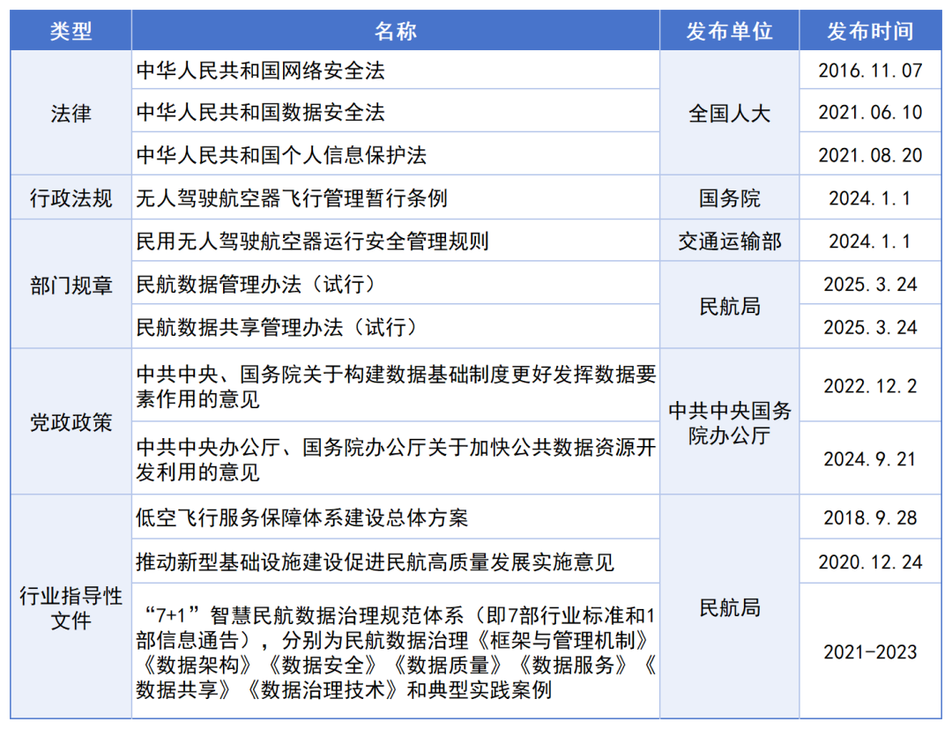952x729 pixels.
Task: Click the 中共中央国务院办公厅 publisher cell
Action: (729, 422)
